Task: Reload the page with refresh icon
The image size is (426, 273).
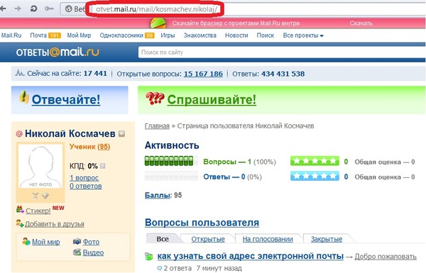Action: (33, 9)
